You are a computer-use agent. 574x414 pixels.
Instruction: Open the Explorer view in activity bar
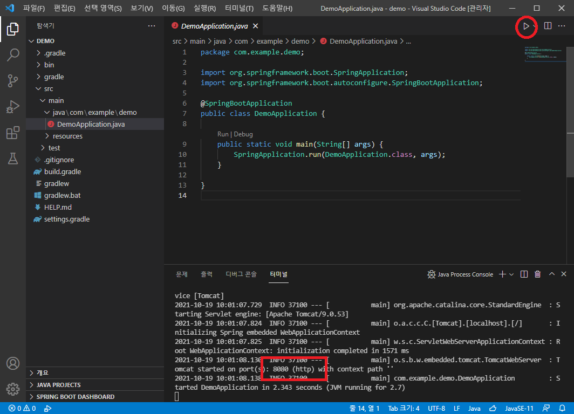[x=13, y=29]
